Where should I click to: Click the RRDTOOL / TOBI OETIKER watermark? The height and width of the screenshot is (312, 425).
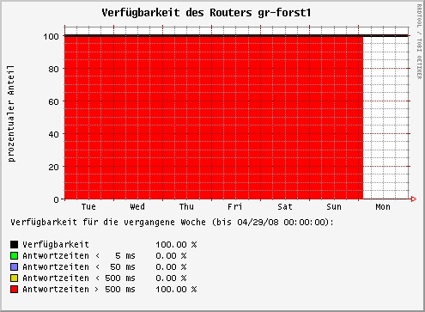(419, 42)
